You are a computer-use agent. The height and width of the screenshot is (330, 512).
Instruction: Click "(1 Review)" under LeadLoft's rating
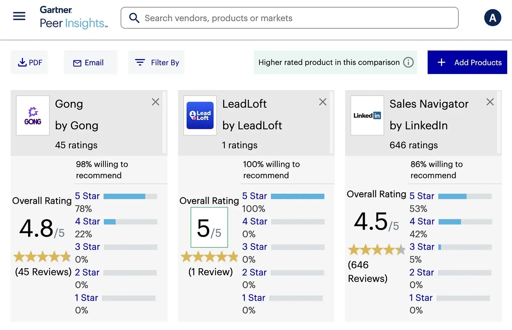tap(211, 272)
